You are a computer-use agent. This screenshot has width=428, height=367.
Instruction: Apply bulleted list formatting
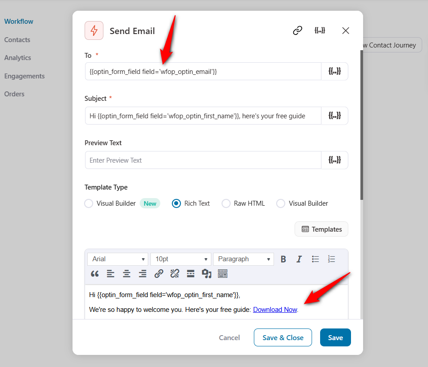click(315, 259)
